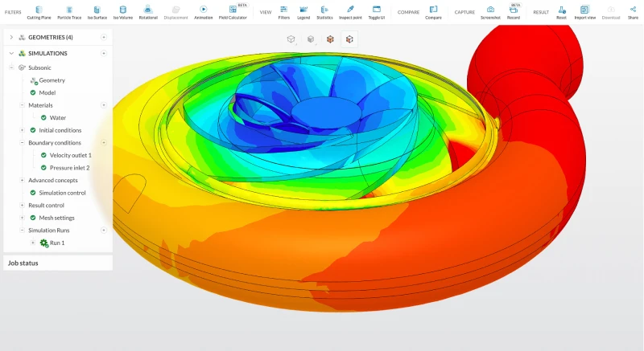Viewport: 644px width, 351px height.
Task: Collapse the Boundary conditions node
Action: [23, 142]
